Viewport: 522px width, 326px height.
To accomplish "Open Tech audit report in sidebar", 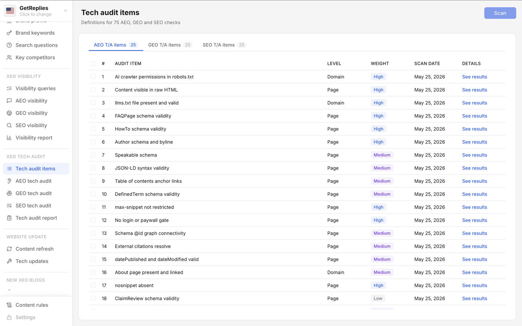I will 36,218.
